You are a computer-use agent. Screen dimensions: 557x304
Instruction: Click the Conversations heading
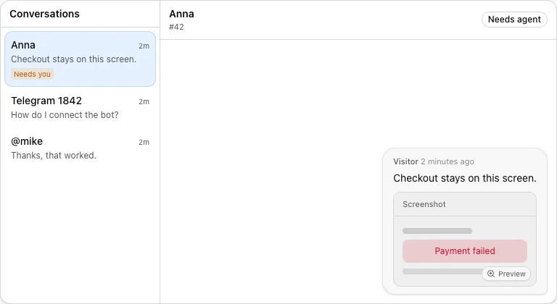click(x=45, y=14)
